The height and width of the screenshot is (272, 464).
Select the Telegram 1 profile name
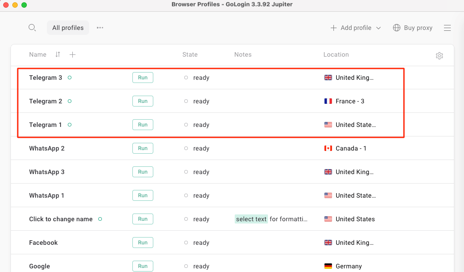coord(45,125)
